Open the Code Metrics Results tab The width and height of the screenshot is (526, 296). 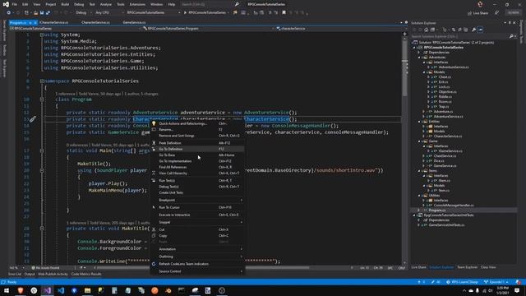[86, 274]
